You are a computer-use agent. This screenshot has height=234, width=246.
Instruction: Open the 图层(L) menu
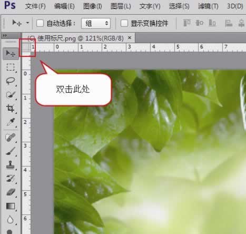pyautogui.click(x=121, y=6)
